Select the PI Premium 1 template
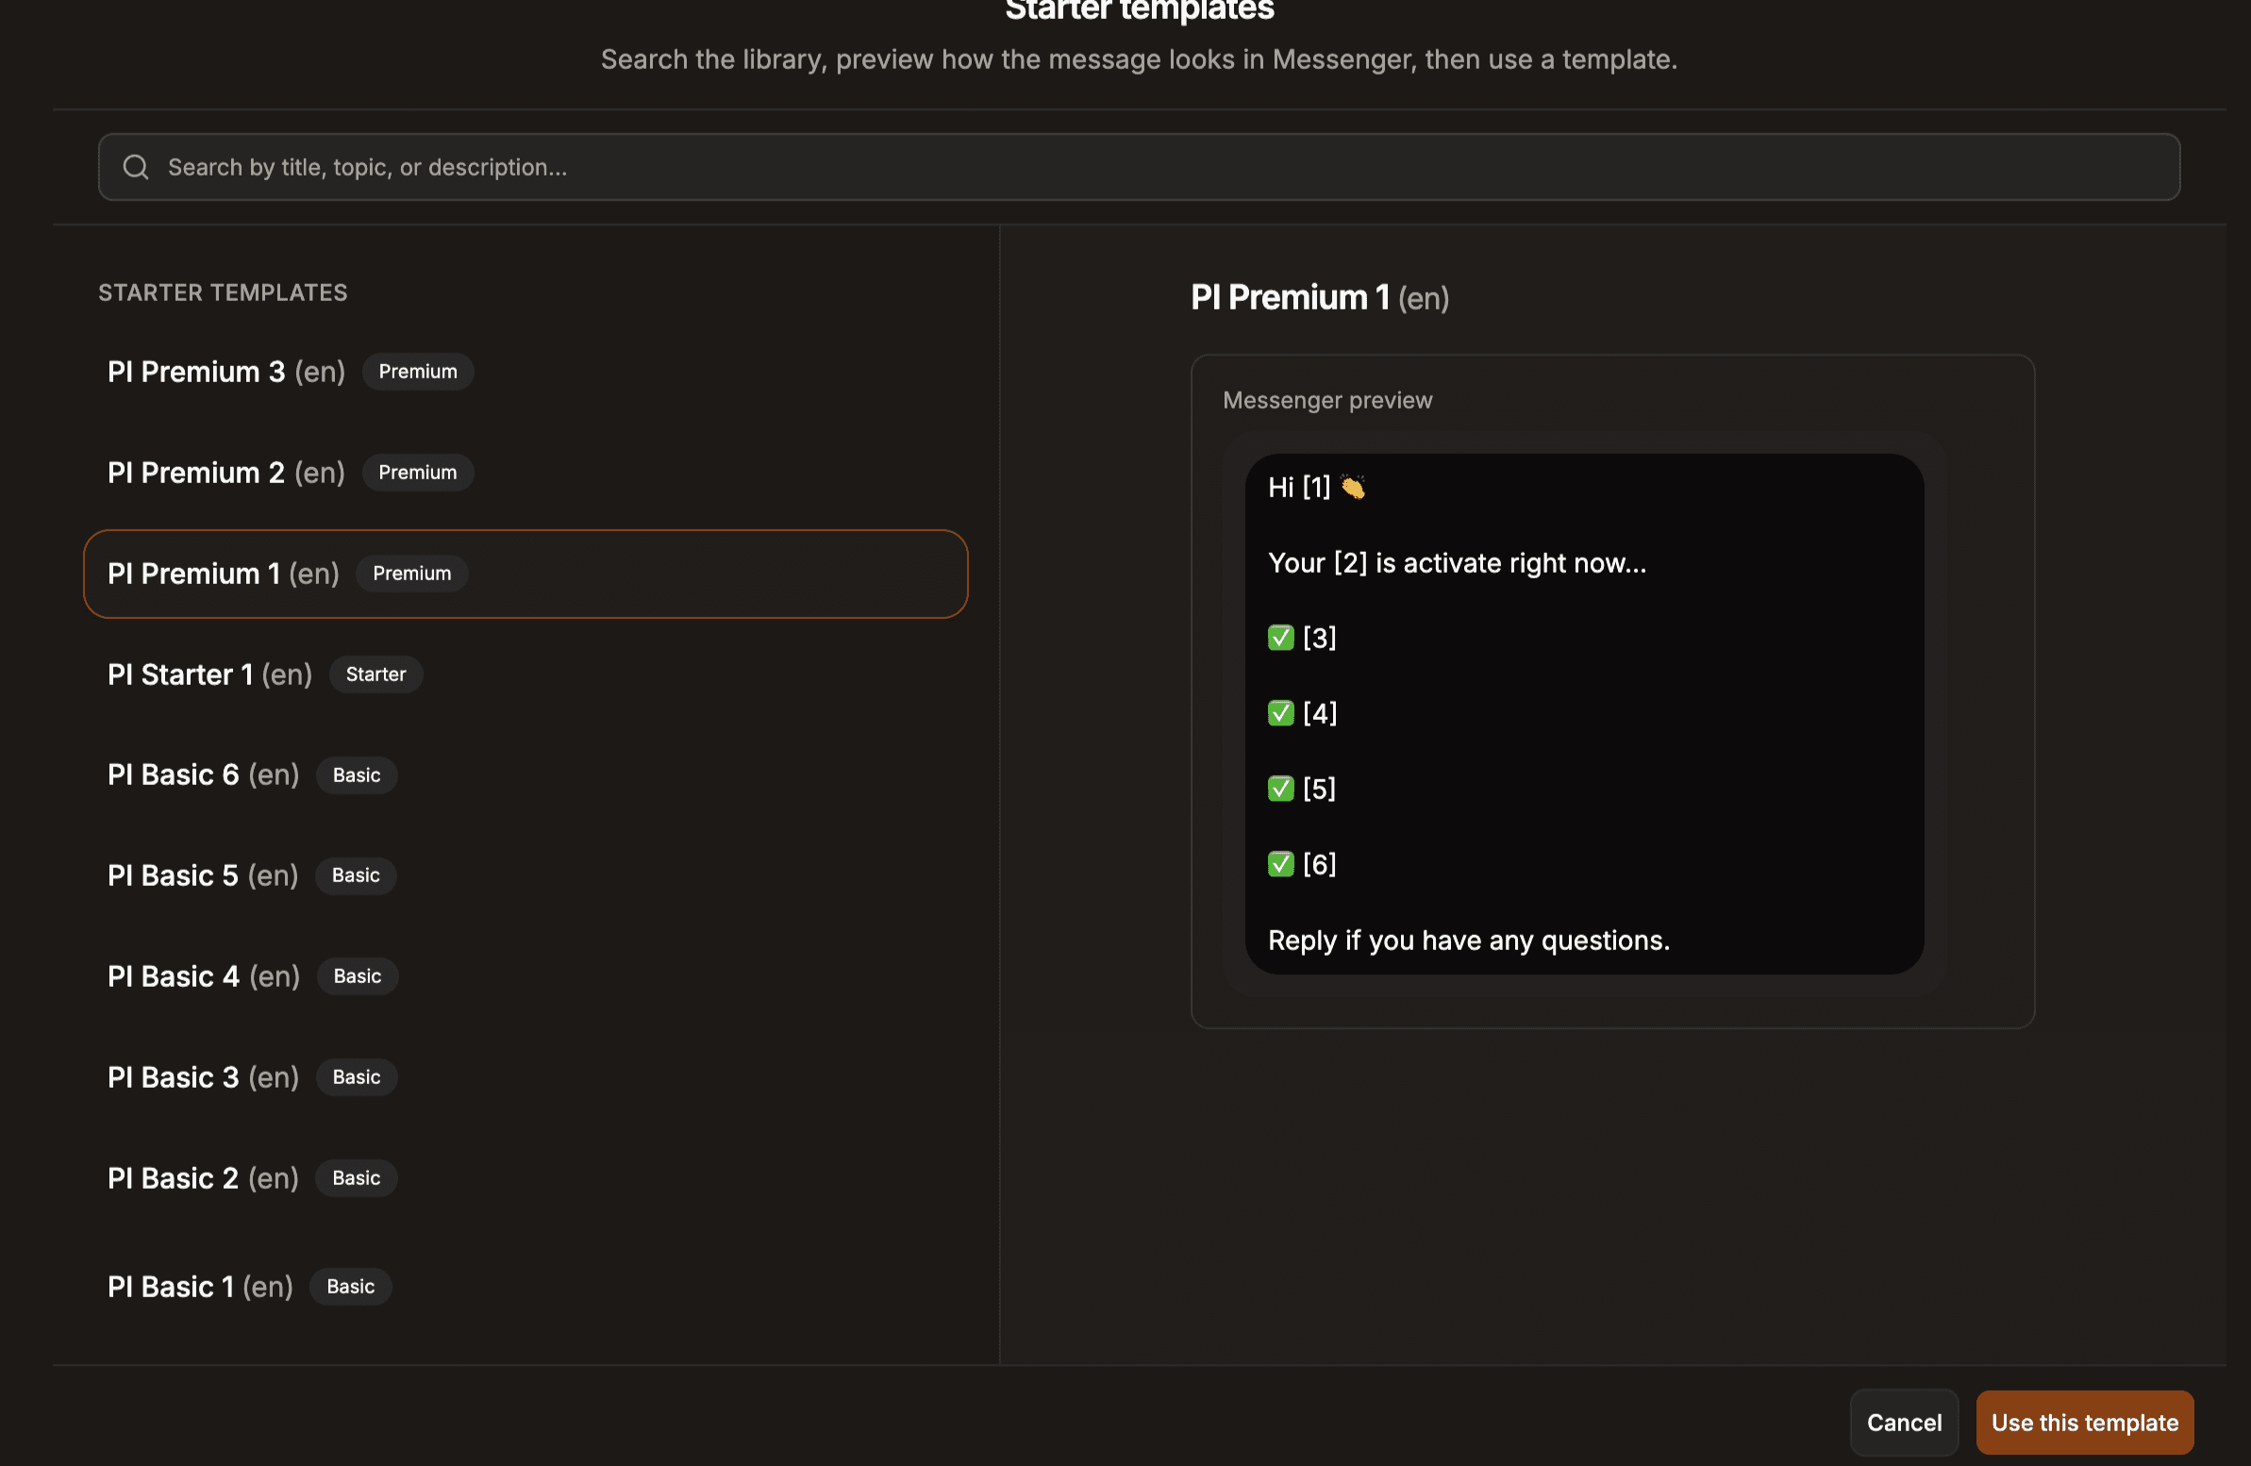 click(525, 574)
